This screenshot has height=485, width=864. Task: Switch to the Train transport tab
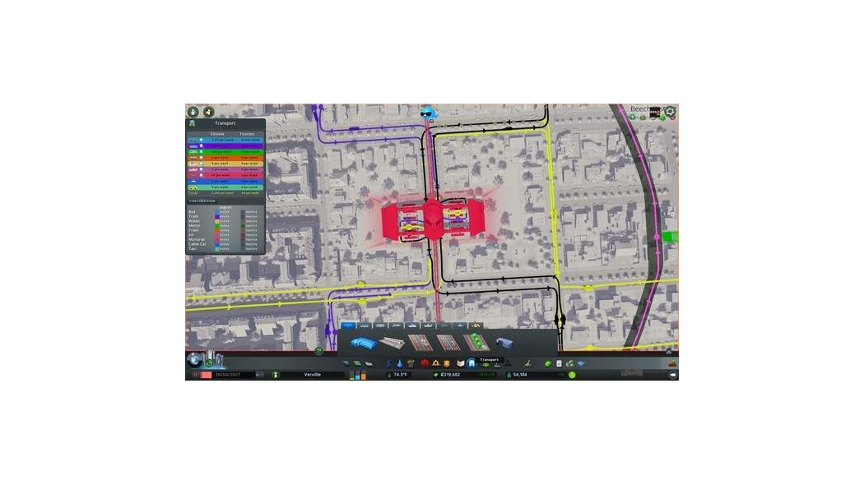pos(396,325)
